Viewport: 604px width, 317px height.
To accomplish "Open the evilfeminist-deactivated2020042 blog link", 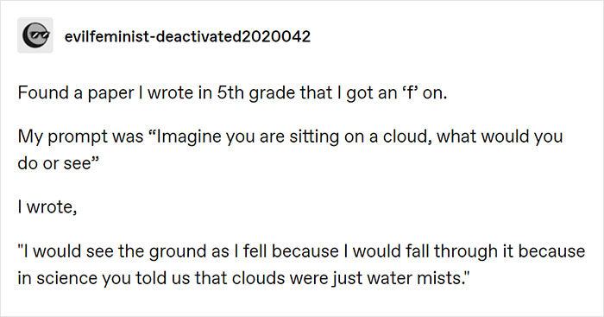I will click(187, 36).
